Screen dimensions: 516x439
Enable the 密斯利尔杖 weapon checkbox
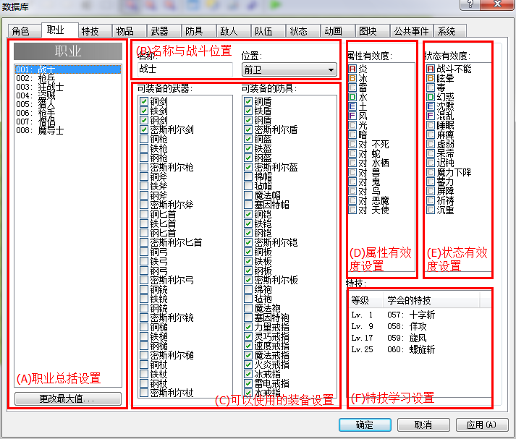click(x=143, y=393)
